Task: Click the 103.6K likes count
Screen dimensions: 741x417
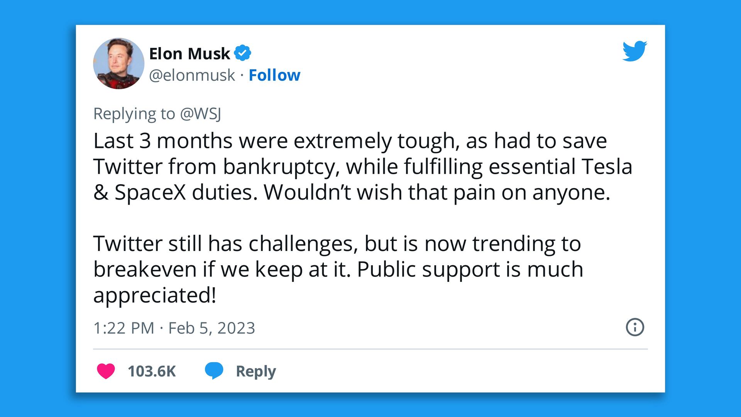Action: [152, 371]
